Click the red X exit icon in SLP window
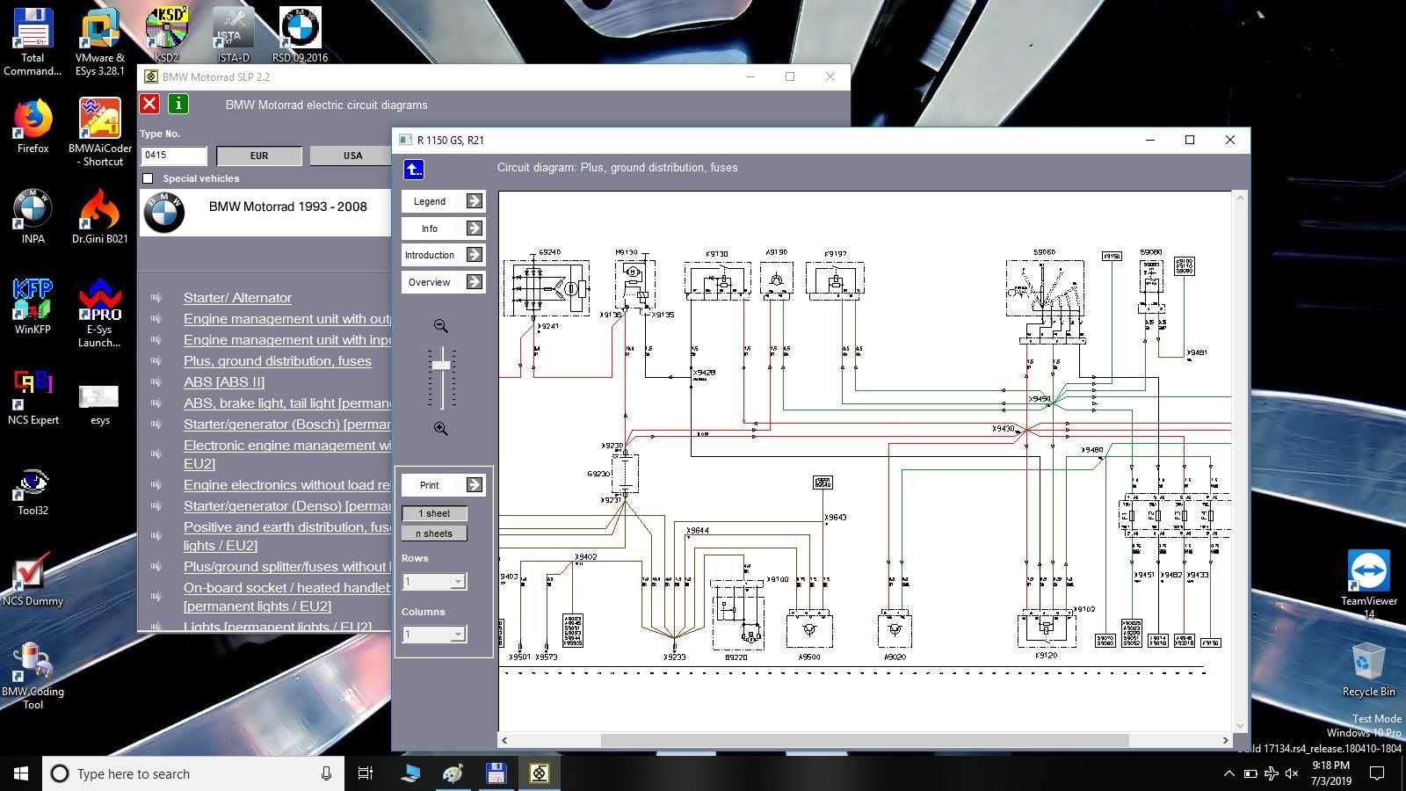 [149, 105]
